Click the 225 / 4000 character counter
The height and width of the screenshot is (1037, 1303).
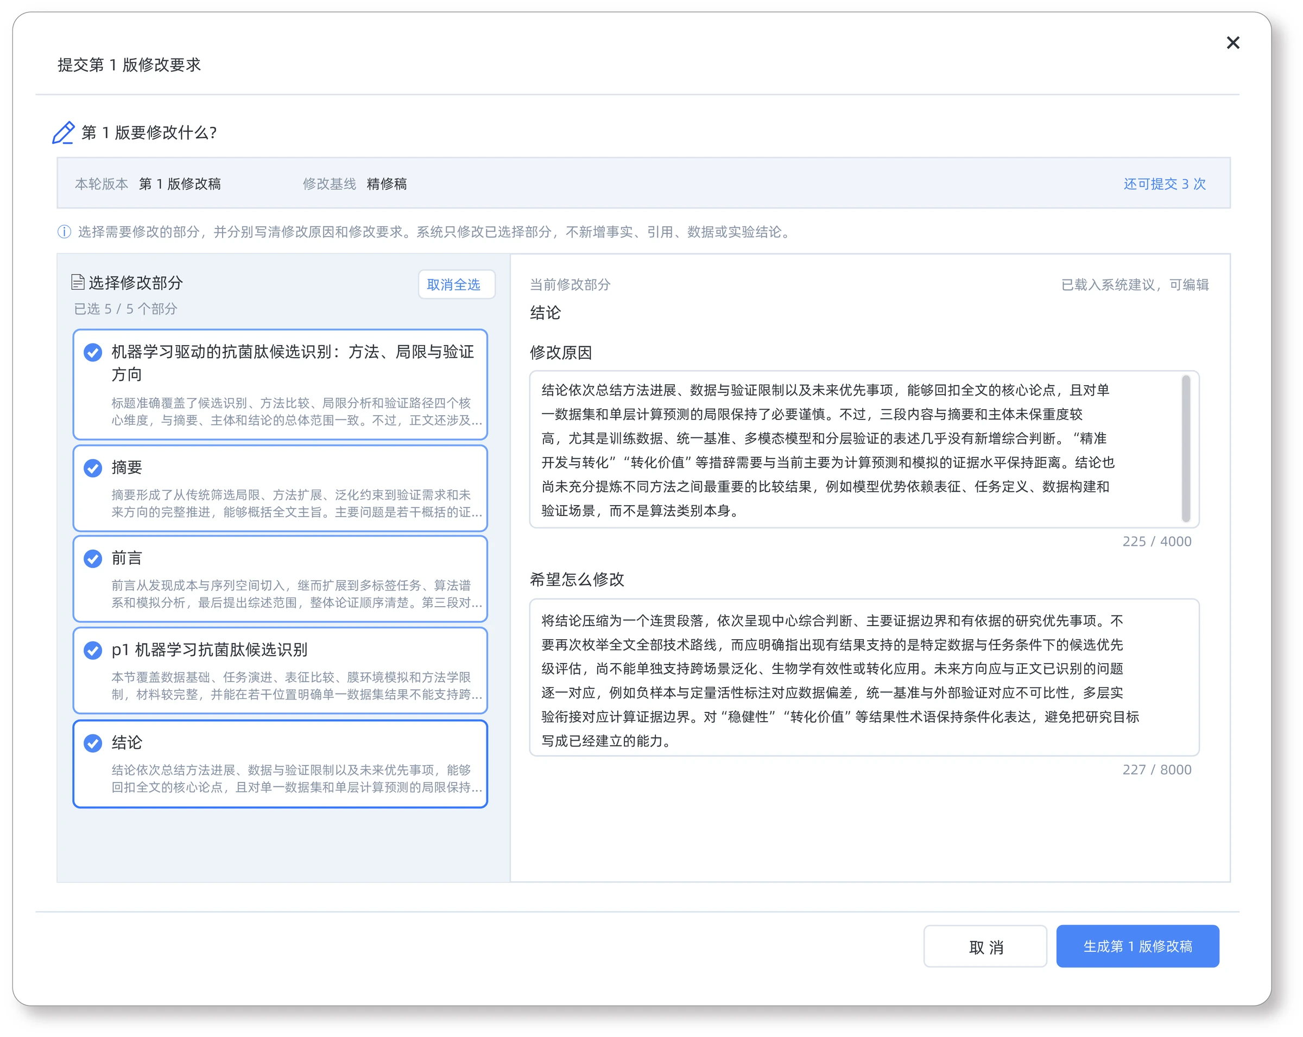[1157, 541]
